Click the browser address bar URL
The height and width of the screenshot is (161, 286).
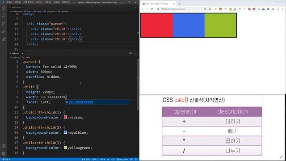click(x=172, y=9)
